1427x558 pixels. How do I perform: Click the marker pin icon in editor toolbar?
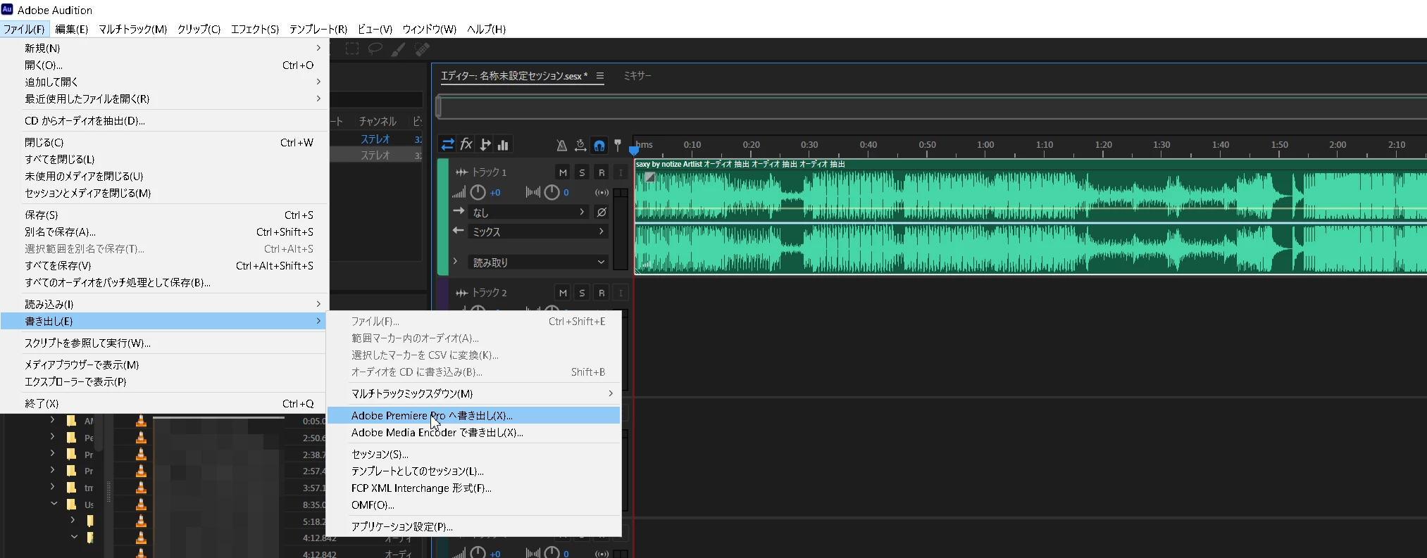[x=618, y=146]
